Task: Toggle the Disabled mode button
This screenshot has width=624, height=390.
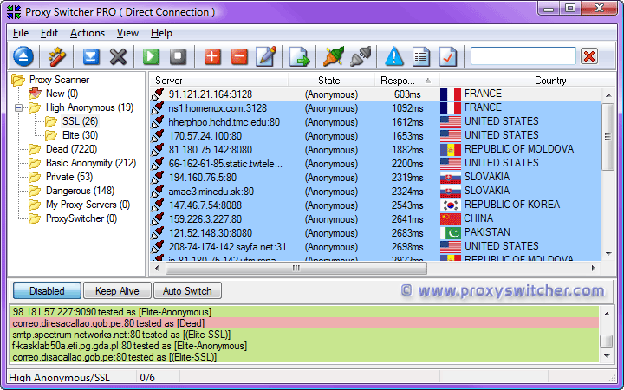Action: [46, 291]
